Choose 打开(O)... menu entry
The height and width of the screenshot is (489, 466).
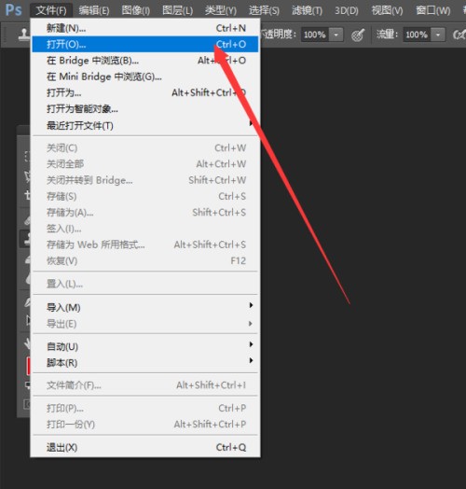tap(145, 44)
